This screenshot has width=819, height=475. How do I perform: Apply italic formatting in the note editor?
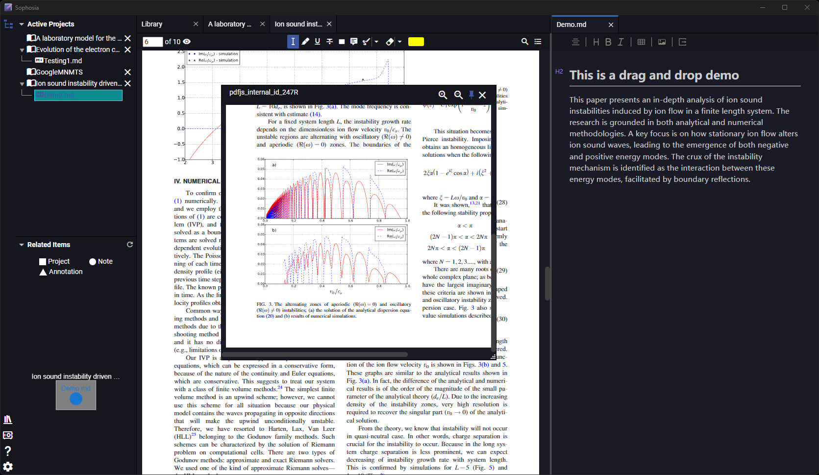620,42
